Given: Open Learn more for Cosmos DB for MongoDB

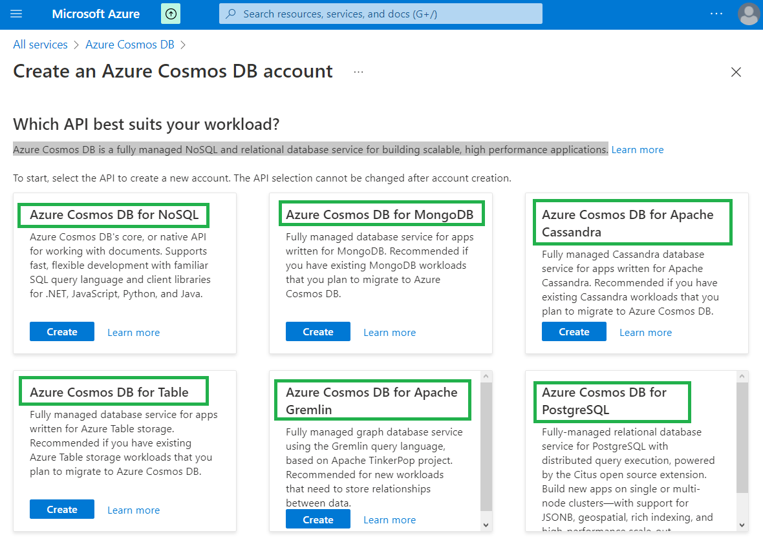Looking at the screenshot, I should pos(389,333).
